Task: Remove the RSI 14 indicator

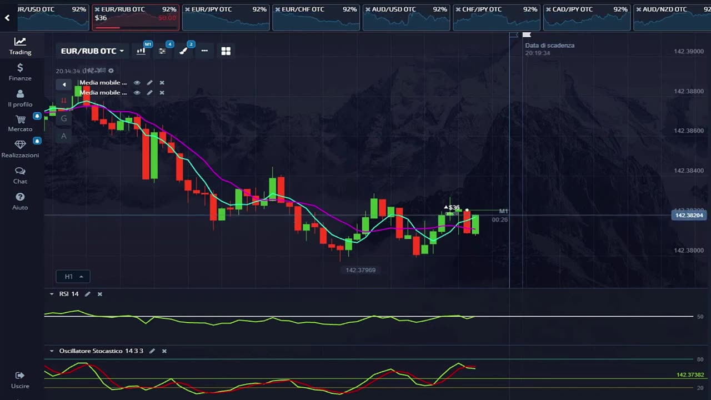Action: point(100,294)
